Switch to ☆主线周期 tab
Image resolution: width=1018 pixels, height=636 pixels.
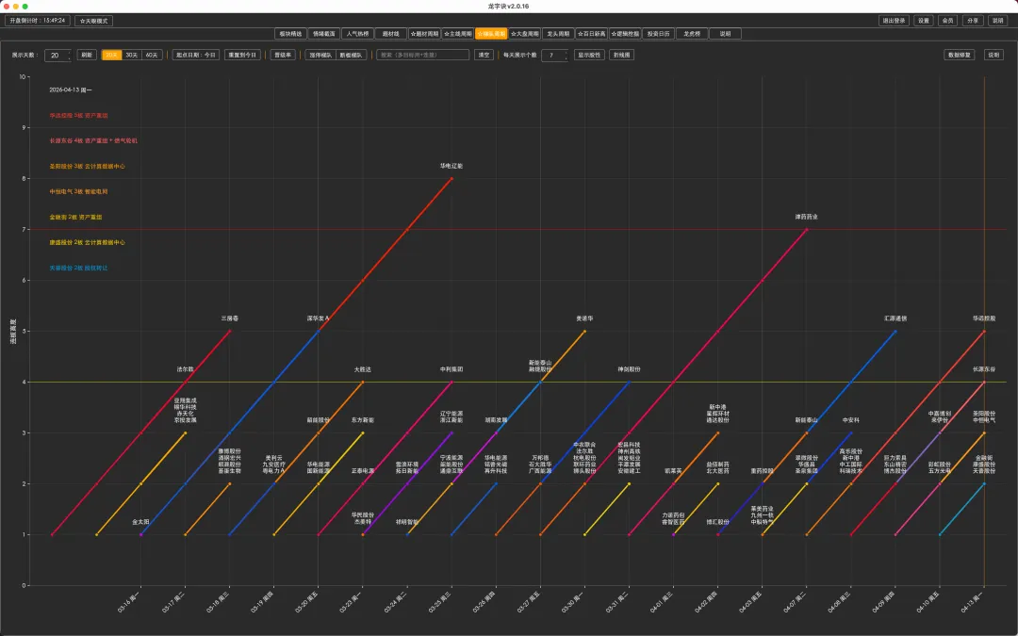tap(458, 34)
